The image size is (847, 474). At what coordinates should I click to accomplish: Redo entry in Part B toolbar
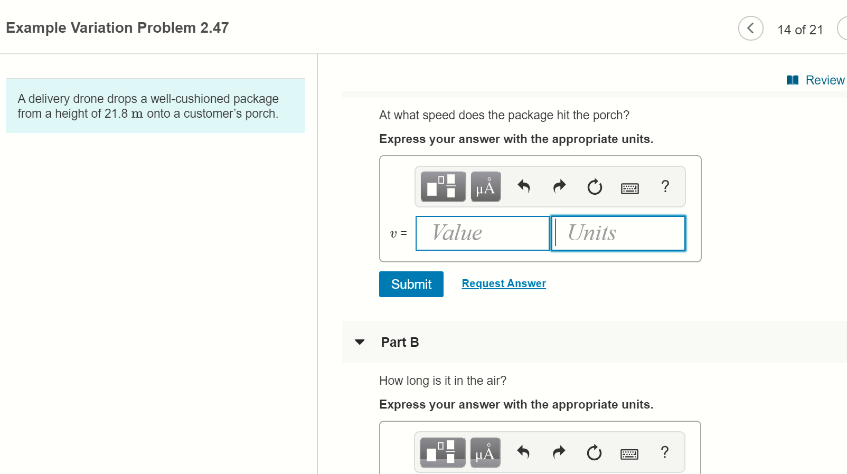(x=559, y=452)
